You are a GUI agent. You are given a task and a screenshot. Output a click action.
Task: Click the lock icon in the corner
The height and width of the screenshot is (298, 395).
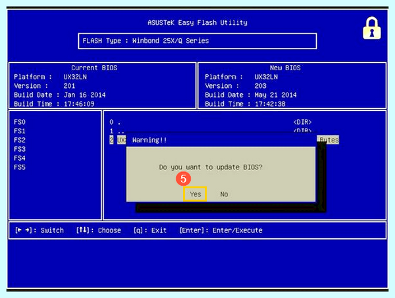click(372, 28)
